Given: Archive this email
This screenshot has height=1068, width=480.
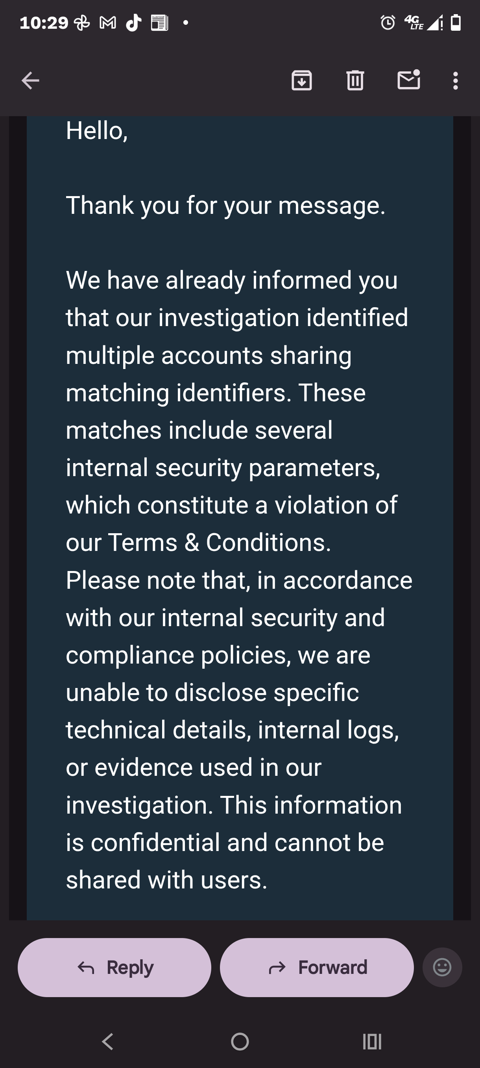Looking at the screenshot, I should click(301, 80).
